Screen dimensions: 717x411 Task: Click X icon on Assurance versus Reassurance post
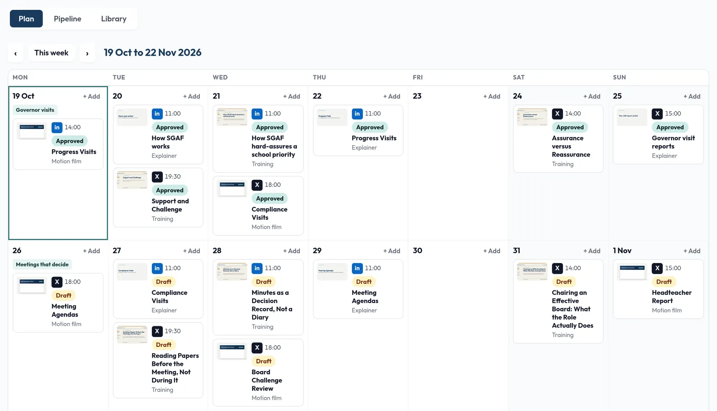557,114
